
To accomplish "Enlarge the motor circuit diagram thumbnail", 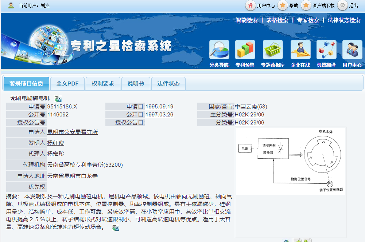I will (290, 161).
